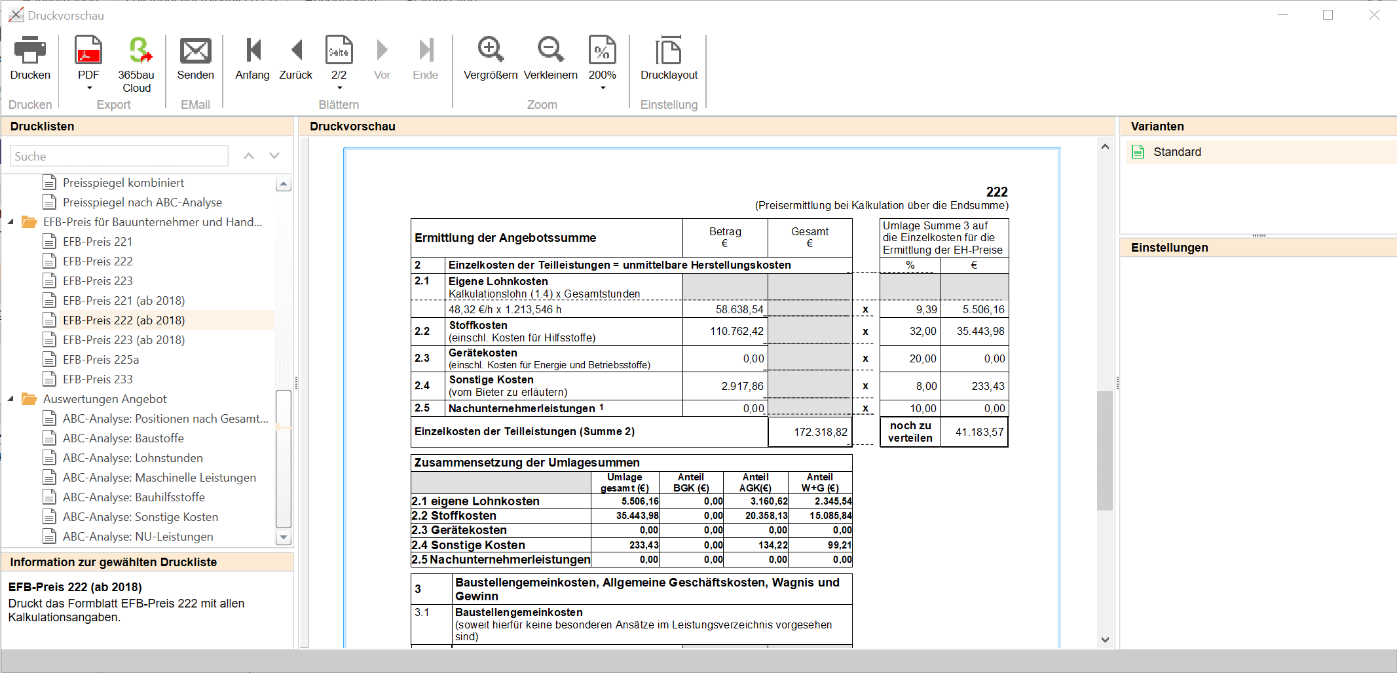Jump to next search result arrow
The width and height of the screenshot is (1397, 673).
(x=274, y=156)
